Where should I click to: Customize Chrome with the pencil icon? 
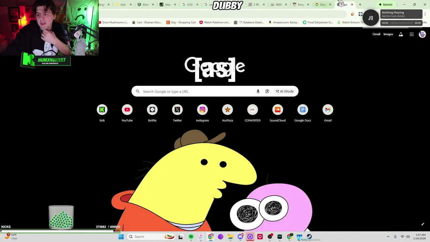[423, 224]
